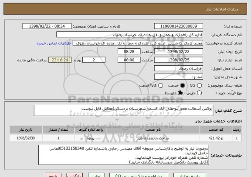Click the طبقه بندی موضوعی label

point(225,86)
